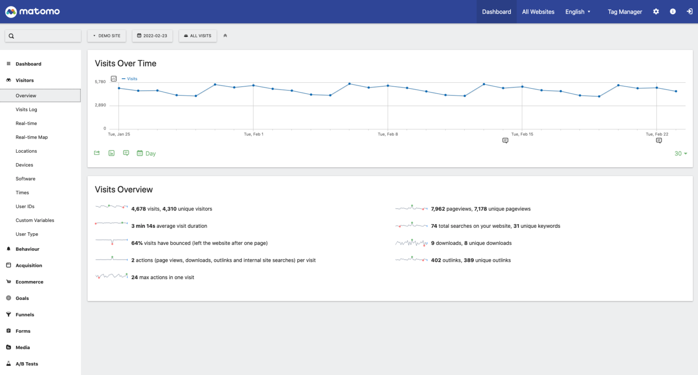Image resolution: width=698 pixels, height=375 pixels.
Task: Open the ALL VISITS segment selector
Action: [x=197, y=35]
